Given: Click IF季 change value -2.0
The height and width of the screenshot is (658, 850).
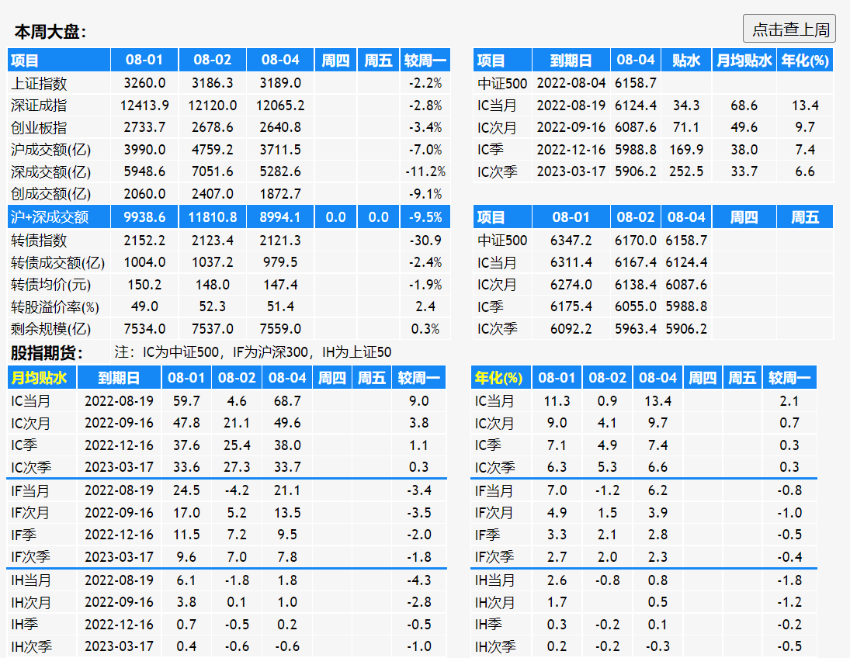Looking at the screenshot, I should click(x=419, y=535).
